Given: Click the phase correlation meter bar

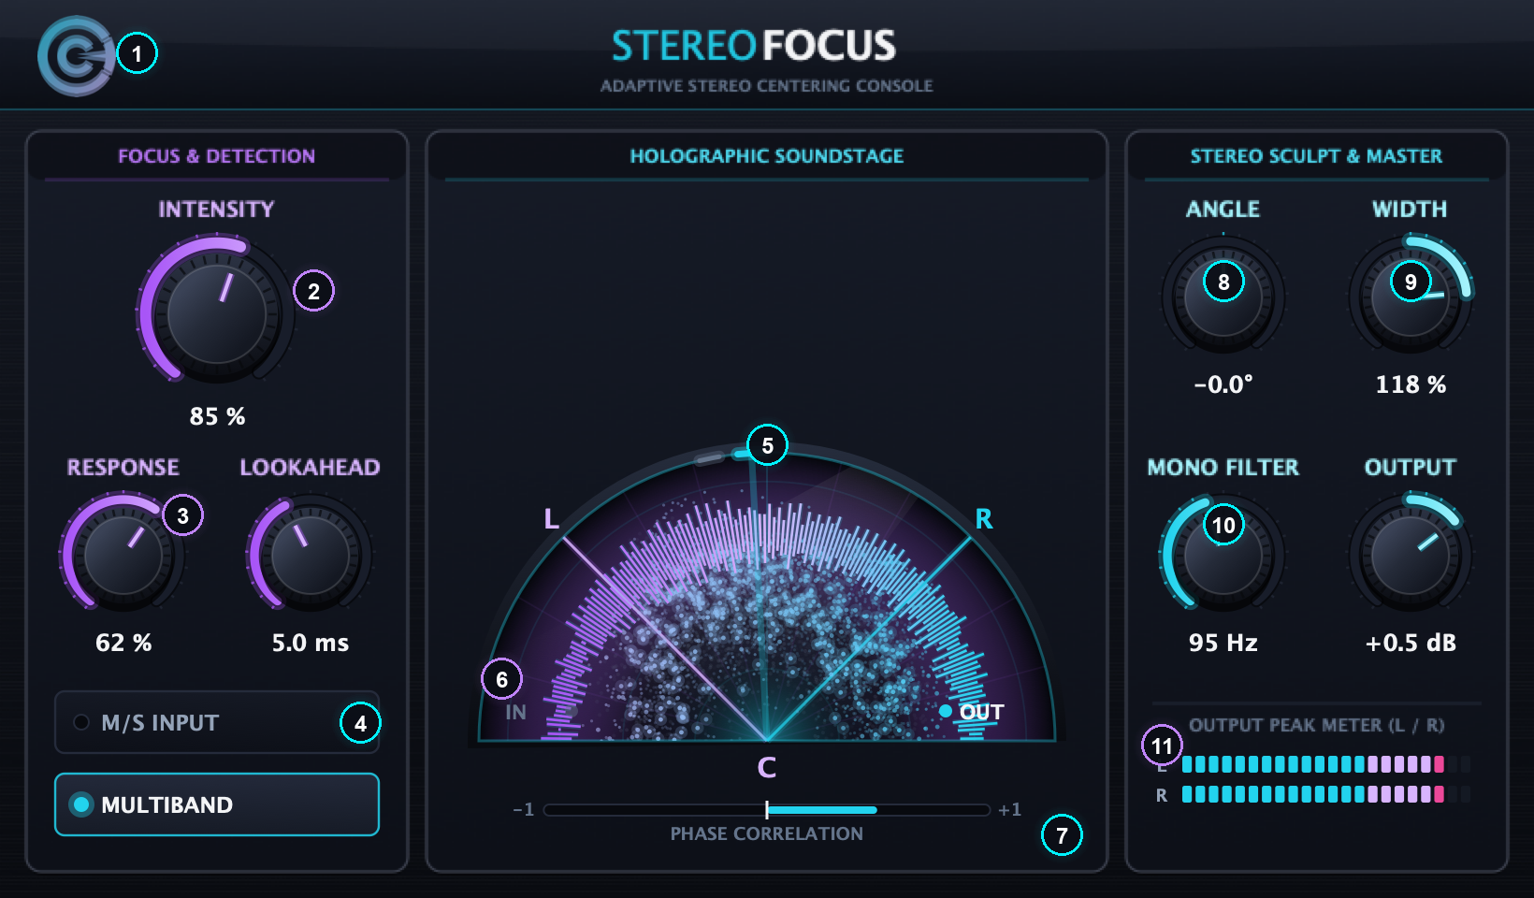Looking at the screenshot, I should [x=767, y=809].
